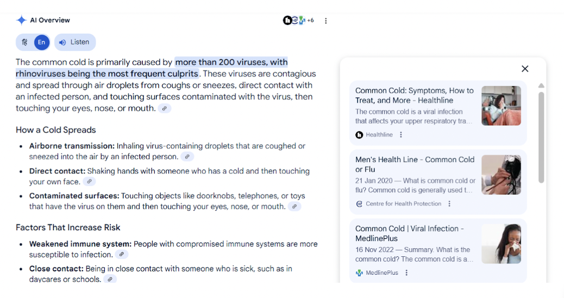Click link icon after intro paragraph

(x=165, y=108)
